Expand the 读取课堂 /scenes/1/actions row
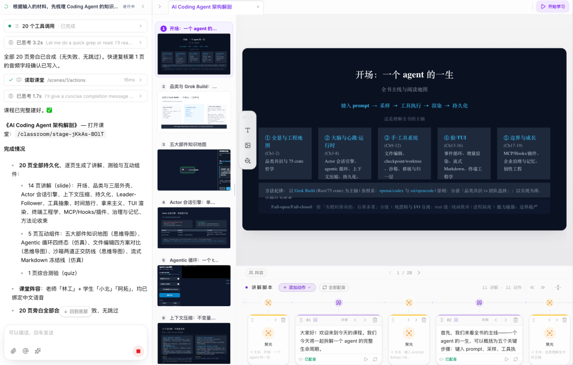573x365 pixels. [76, 80]
